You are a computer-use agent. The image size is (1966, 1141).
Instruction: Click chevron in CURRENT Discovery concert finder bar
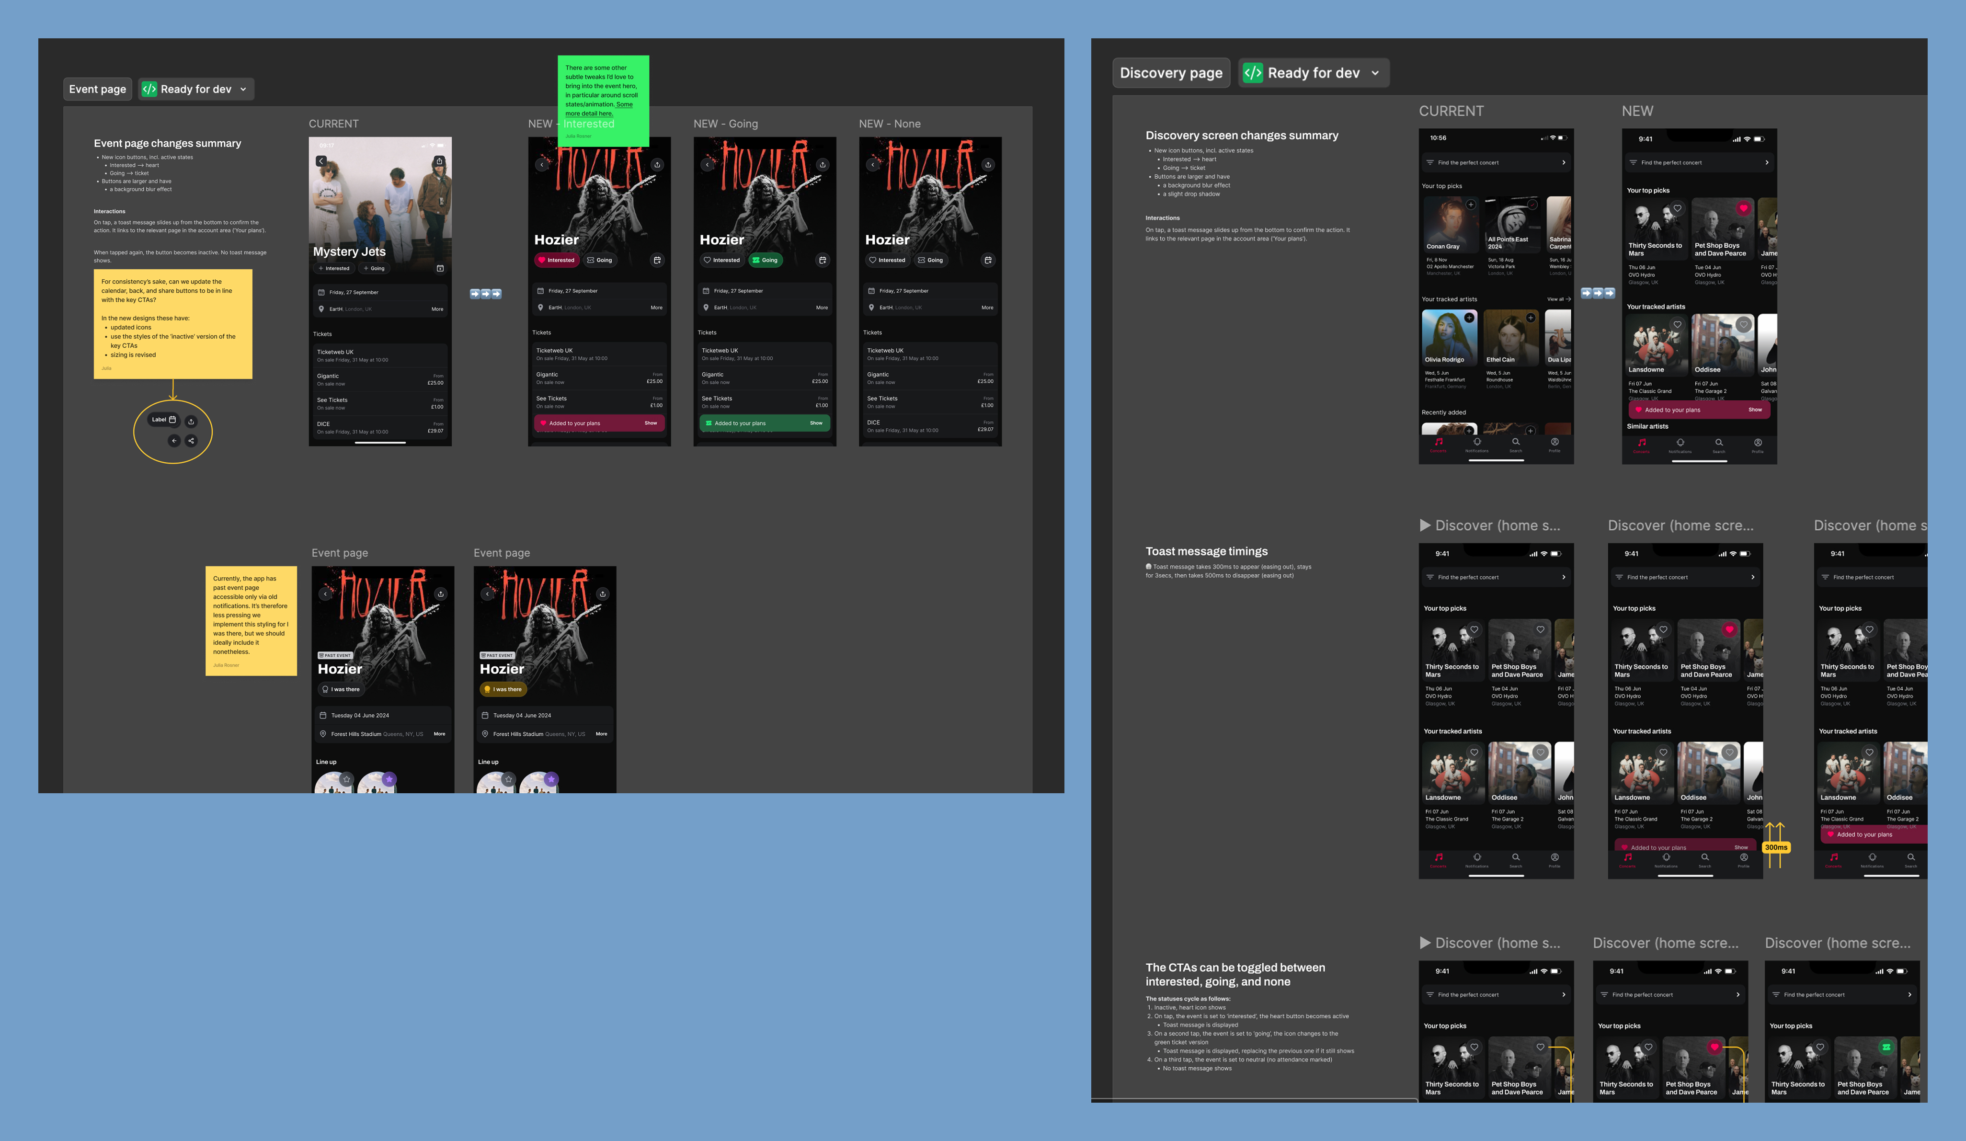click(1564, 162)
